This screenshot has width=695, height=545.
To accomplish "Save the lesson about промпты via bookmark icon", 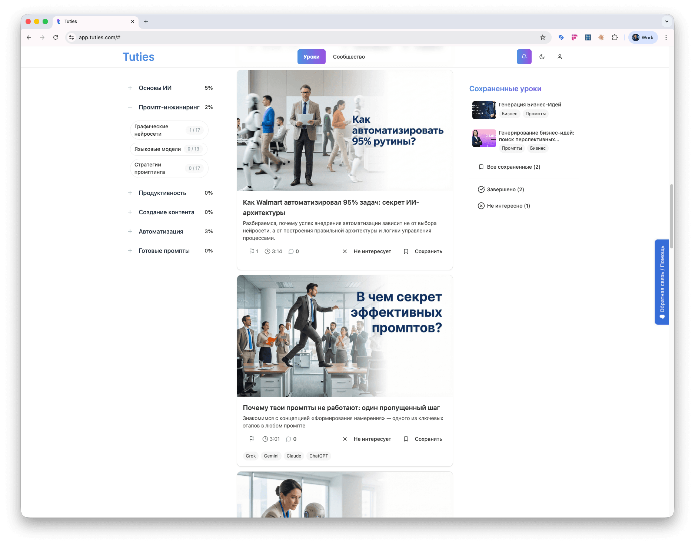I will (406, 439).
